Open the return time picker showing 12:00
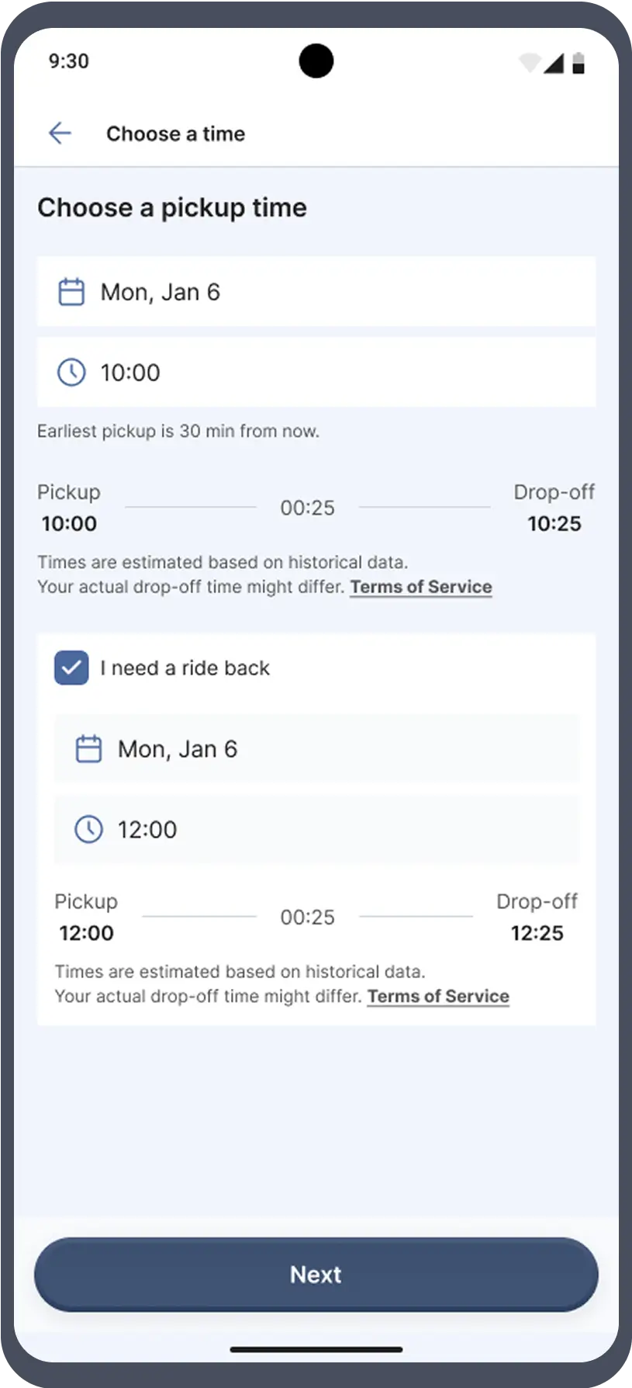This screenshot has width=632, height=1388. 316,829
